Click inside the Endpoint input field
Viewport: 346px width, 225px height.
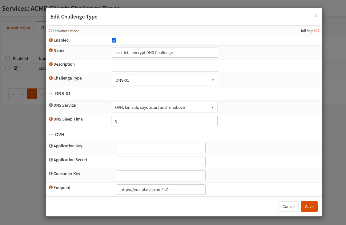click(161, 189)
